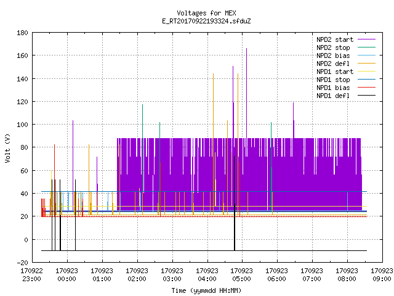Click the 'NPD1 bias' legend label
The width and height of the screenshot is (394, 296).
[333, 88]
